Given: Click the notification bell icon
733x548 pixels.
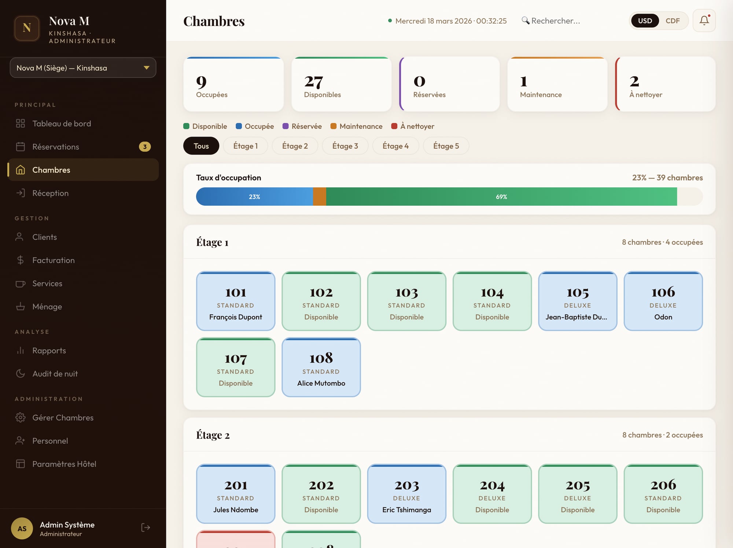Looking at the screenshot, I should coord(704,20).
